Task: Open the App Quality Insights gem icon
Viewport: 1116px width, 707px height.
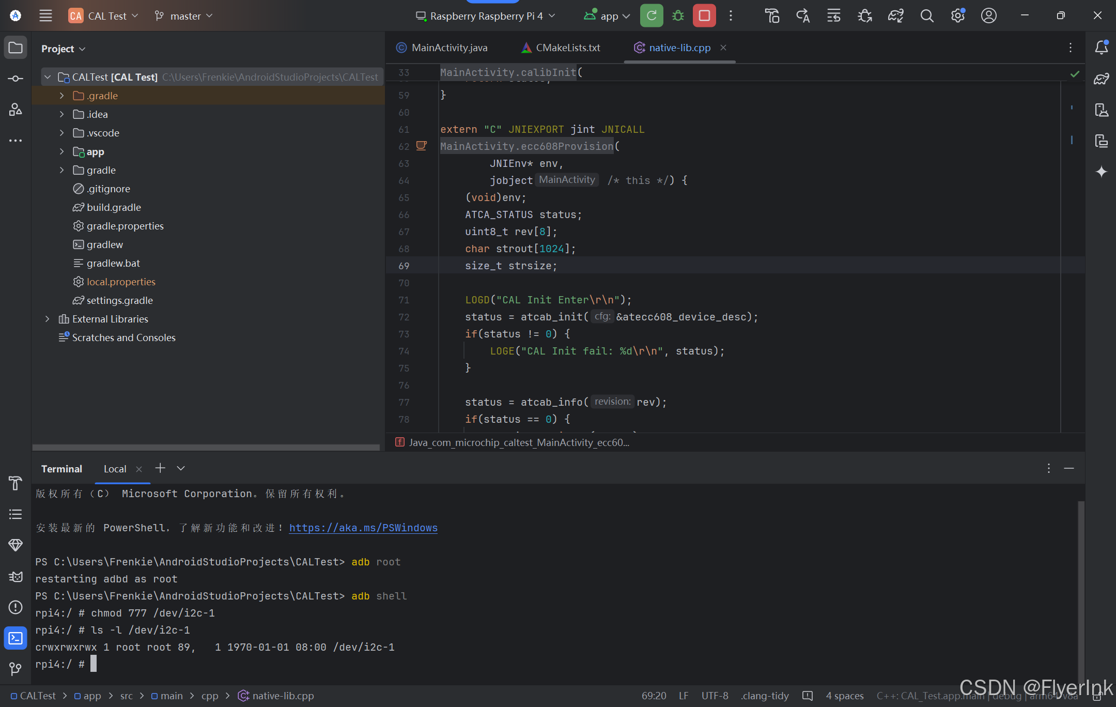Action: tap(16, 545)
